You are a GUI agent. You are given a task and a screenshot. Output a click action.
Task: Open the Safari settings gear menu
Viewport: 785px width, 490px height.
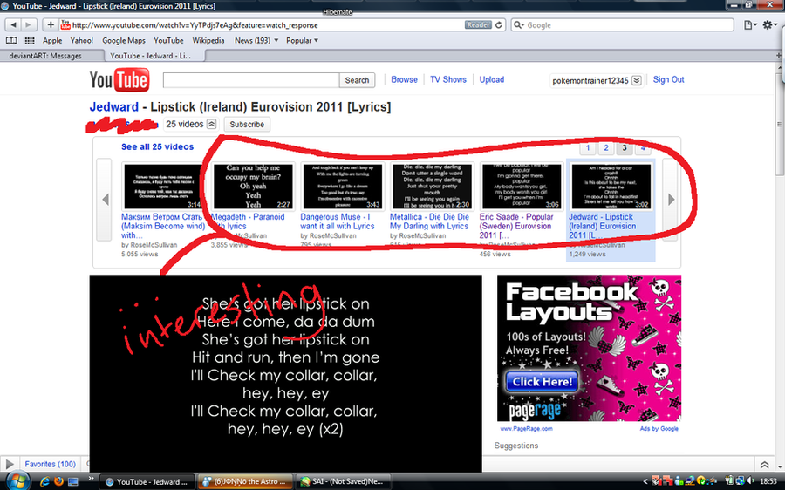769,25
